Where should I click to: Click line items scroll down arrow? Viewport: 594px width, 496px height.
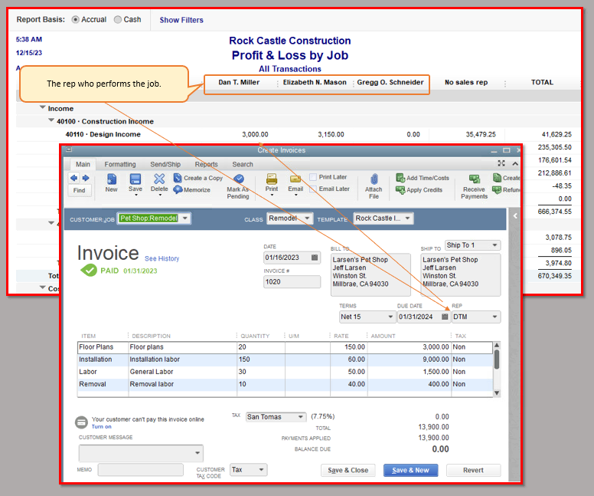497,393
